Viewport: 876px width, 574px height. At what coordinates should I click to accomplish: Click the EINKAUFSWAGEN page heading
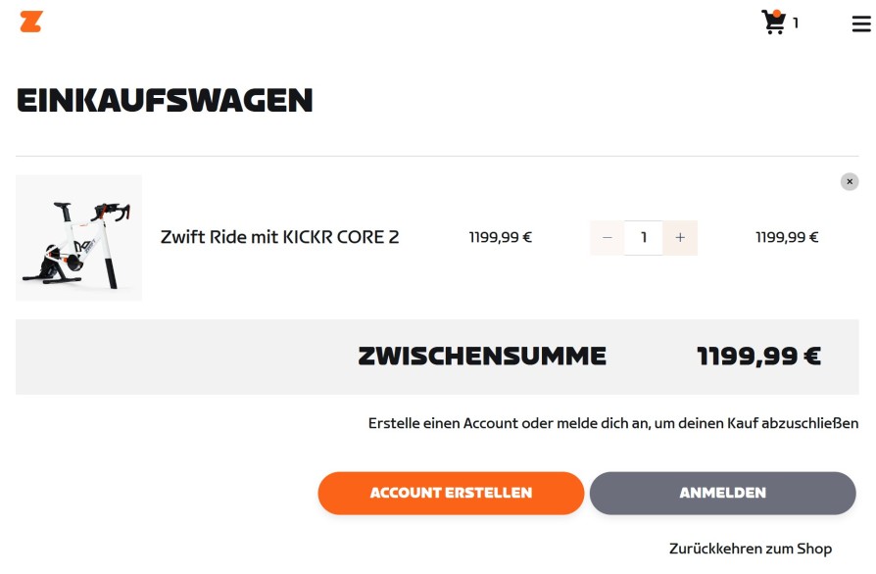tap(164, 100)
